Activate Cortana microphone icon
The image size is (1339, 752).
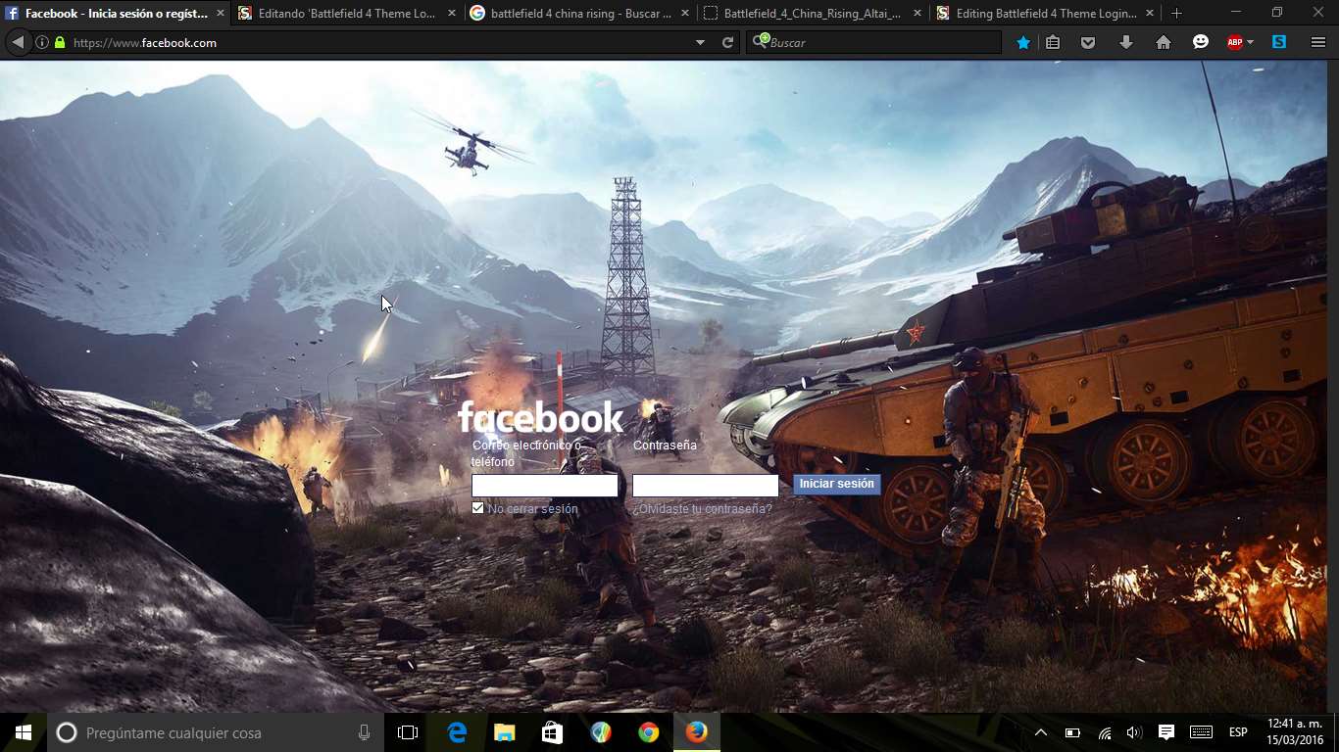point(364,732)
